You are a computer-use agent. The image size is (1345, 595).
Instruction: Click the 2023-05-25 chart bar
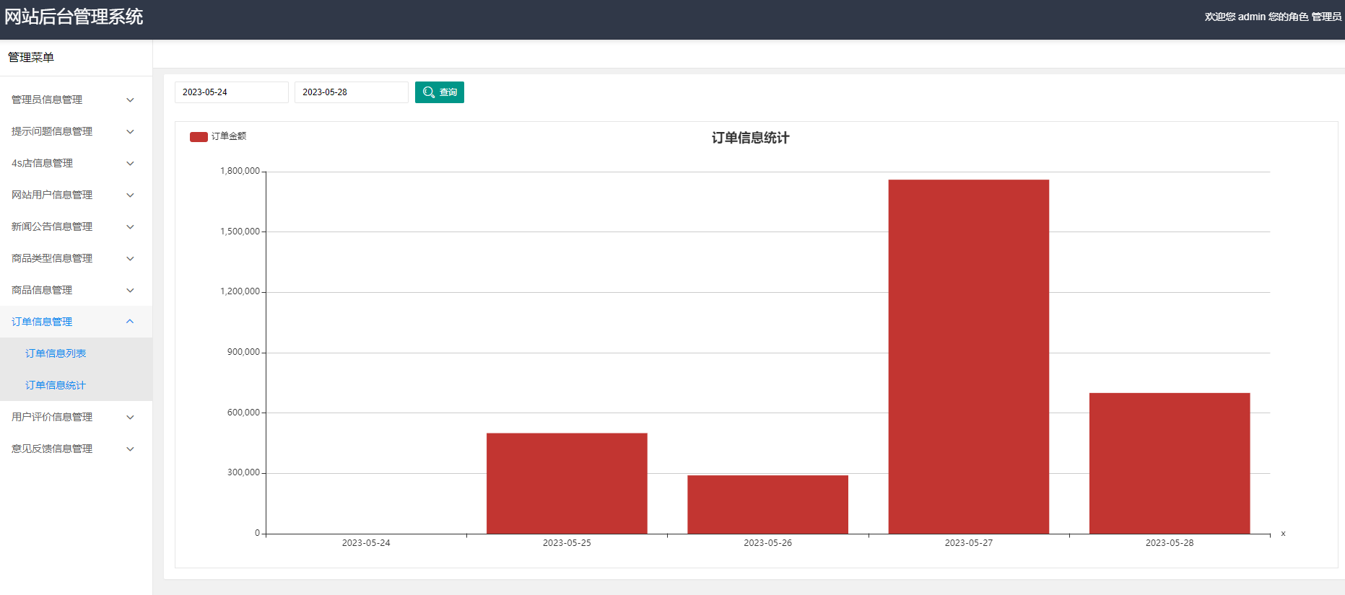(x=567, y=483)
